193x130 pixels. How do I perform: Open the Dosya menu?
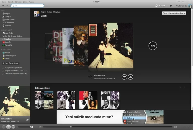pyautogui.click(x=4, y=2)
